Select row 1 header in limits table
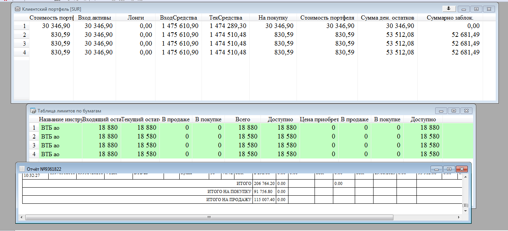 (34, 127)
